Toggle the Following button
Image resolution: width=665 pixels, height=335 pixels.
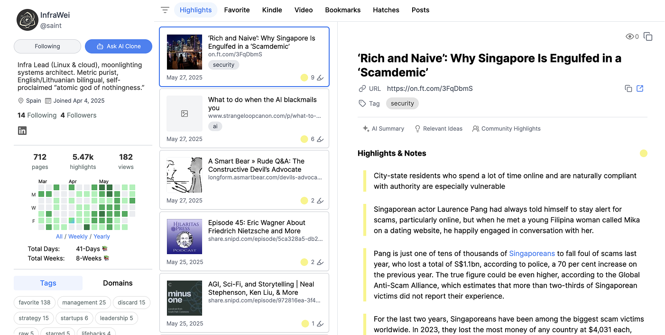pyautogui.click(x=47, y=46)
